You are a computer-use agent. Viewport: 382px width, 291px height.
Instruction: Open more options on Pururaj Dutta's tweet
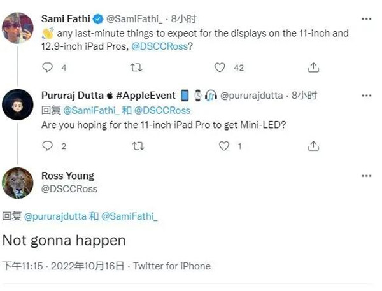click(366, 96)
